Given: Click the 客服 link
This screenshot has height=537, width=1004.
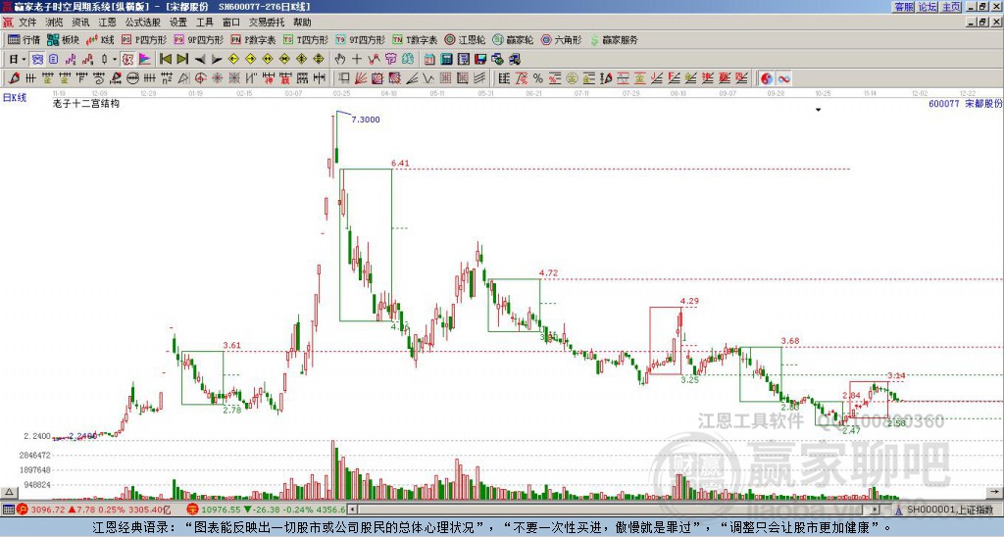Looking at the screenshot, I should [x=904, y=7].
